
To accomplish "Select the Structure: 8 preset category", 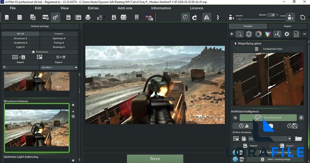I will (21, 38).
